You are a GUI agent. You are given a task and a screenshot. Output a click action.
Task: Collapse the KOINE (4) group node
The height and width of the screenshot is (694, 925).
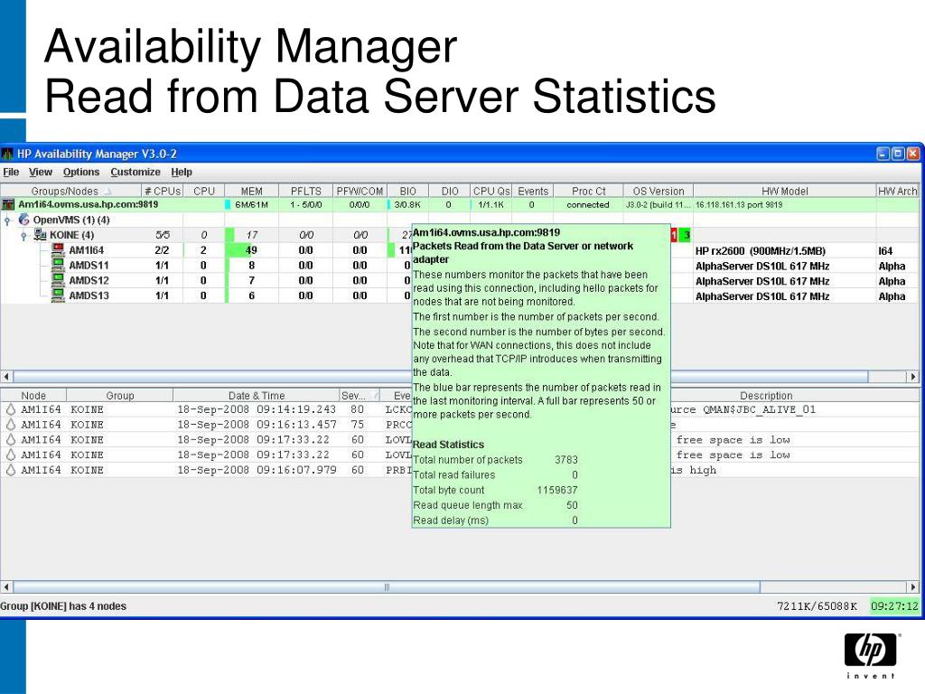23,236
